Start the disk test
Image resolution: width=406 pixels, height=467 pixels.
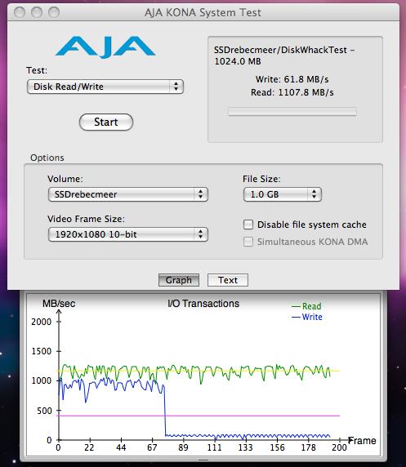tap(106, 122)
